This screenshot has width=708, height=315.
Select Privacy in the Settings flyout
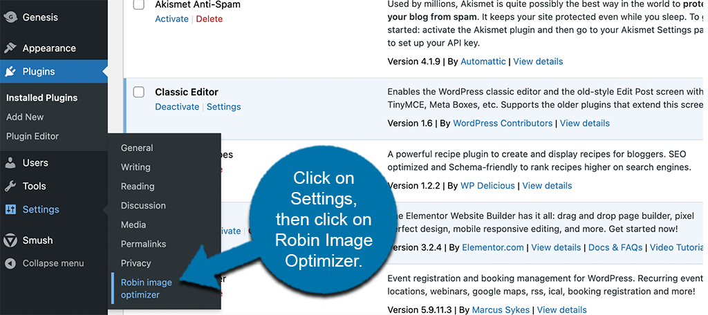(x=136, y=263)
